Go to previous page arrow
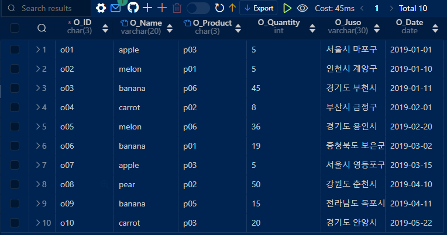 [x=362, y=8]
